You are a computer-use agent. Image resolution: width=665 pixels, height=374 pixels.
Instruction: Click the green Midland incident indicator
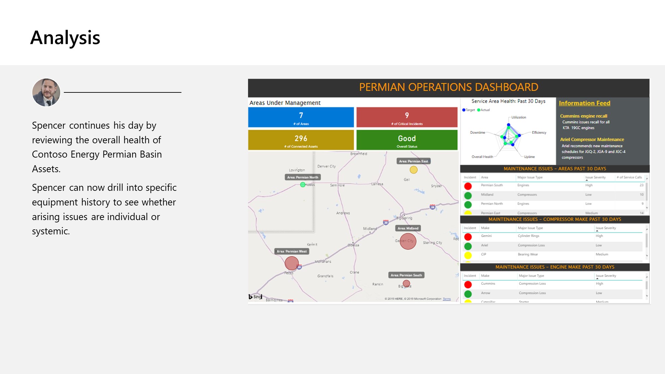point(468,195)
